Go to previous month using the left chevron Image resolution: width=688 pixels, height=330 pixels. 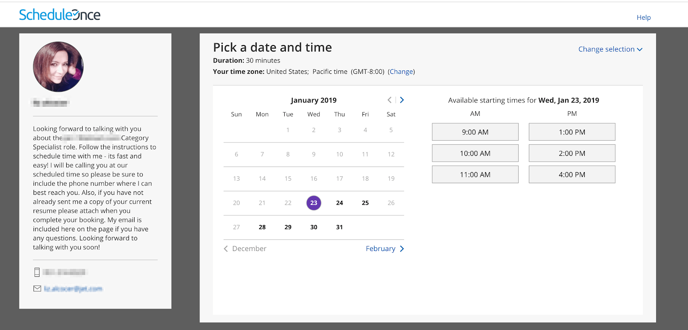point(389,100)
